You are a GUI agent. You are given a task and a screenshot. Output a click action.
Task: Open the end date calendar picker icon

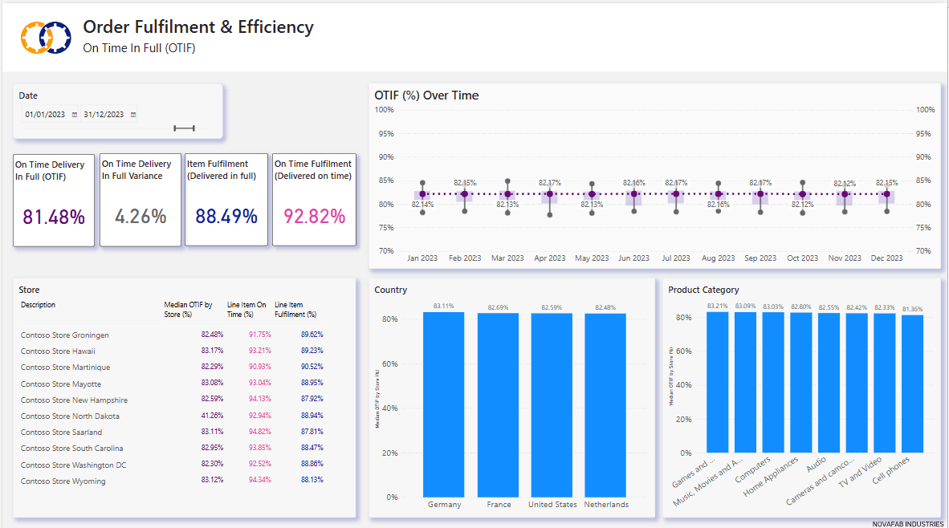[133, 115]
